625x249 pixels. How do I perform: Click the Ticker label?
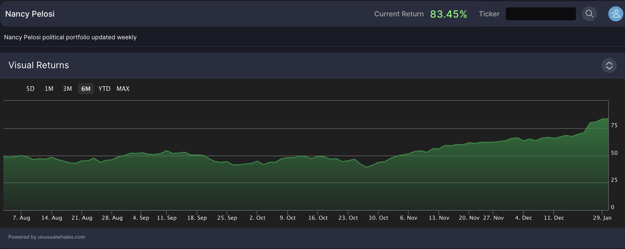pyautogui.click(x=489, y=14)
